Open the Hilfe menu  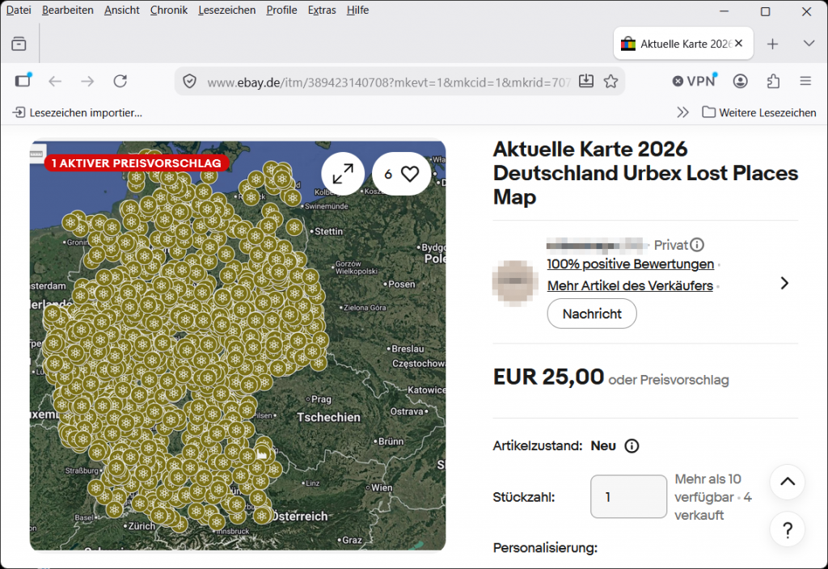point(357,10)
